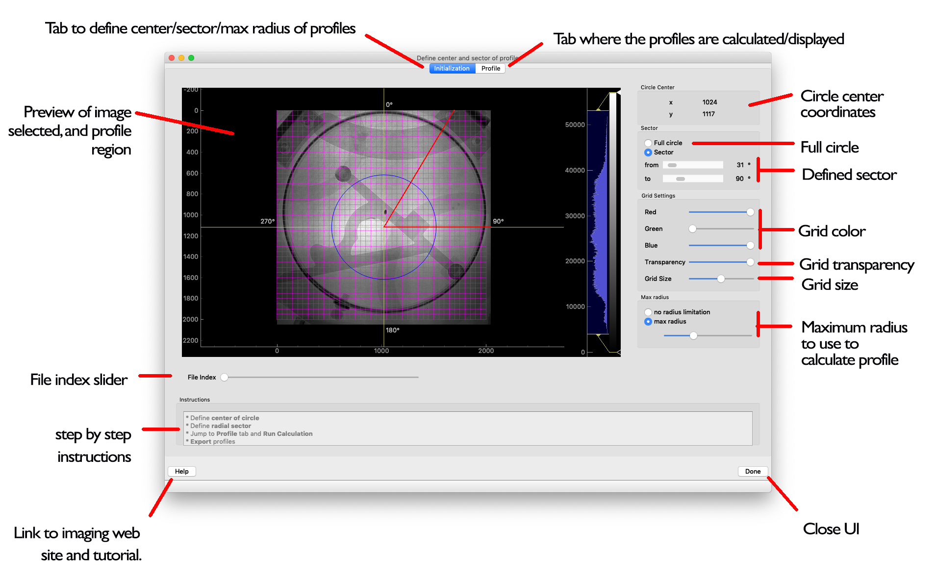Screen dimensions: 936x581
Task: Click the grid Transparency slider handle
Action: 750,262
